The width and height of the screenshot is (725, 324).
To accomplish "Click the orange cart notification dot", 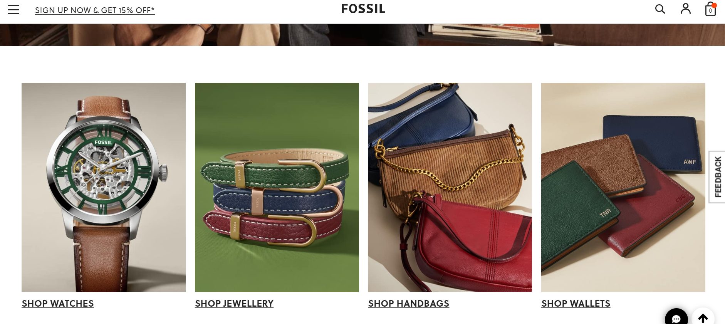I will (x=714, y=5).
